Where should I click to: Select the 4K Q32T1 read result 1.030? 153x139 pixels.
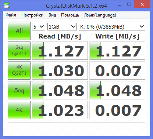pos(60,70)
